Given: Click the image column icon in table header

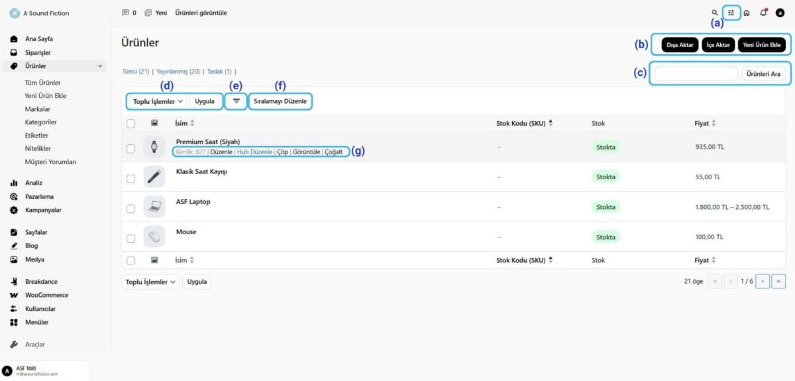Looking at the screenshot, I should [x=154, y=123].
